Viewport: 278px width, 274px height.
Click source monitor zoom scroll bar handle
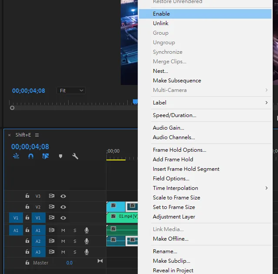pyautogui.click(x=12, y=108)
